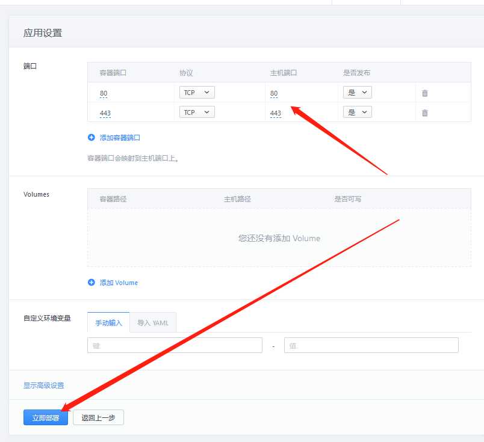Edit host port value 80
484x442 pixels.
(x=274, y=93)
